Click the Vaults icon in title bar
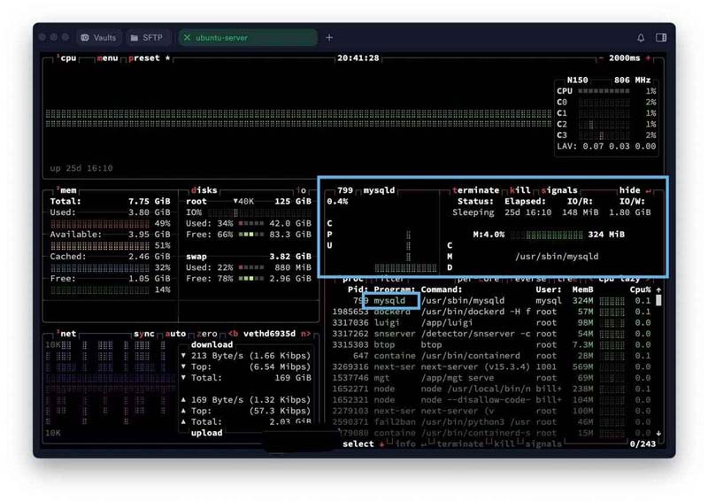This screenshot has height=501, width=708. tap(84, 38)
